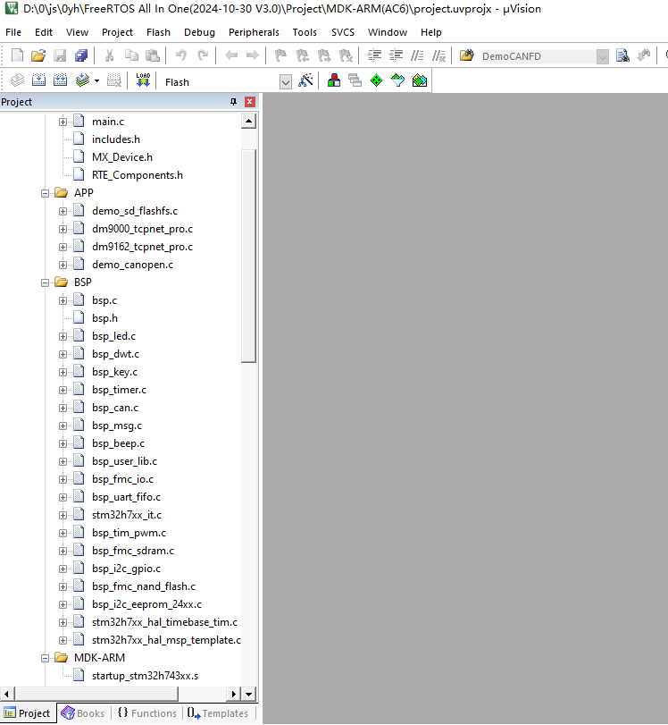The image size is (668, 725).
Task: Open a file using the Open folder icon
Action: [x=38, y=56]
